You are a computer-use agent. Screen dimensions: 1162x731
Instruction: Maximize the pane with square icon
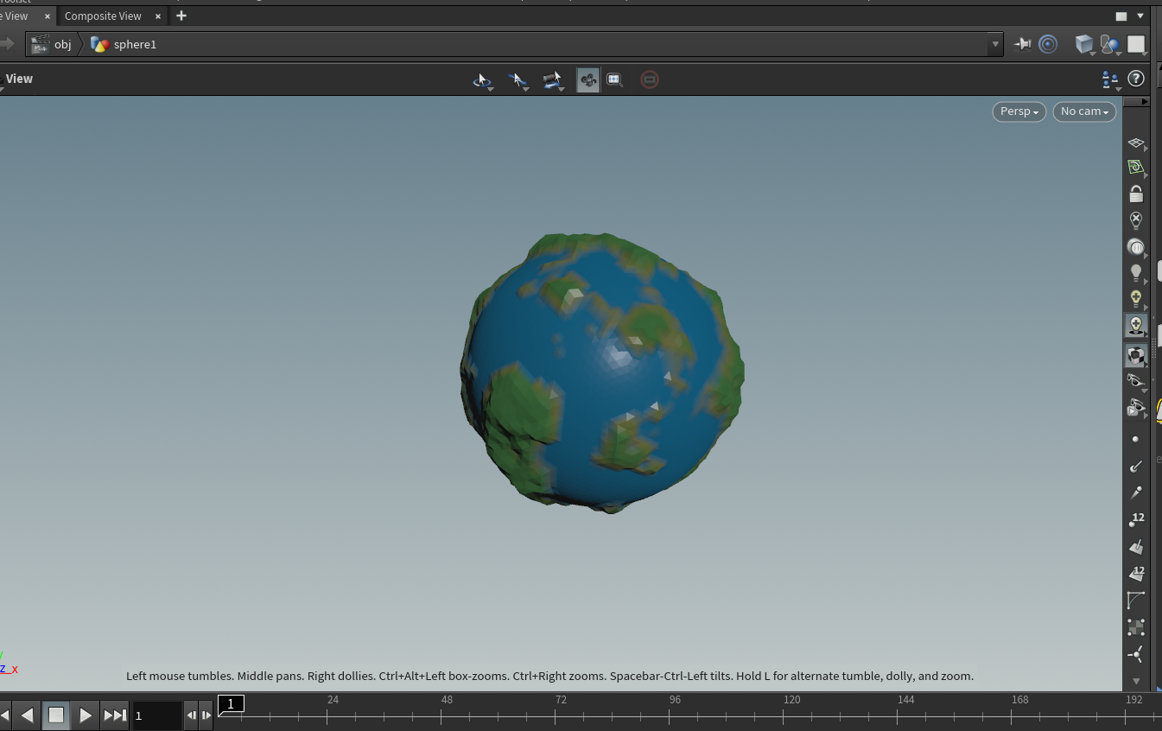click(x=1121, y=16)
